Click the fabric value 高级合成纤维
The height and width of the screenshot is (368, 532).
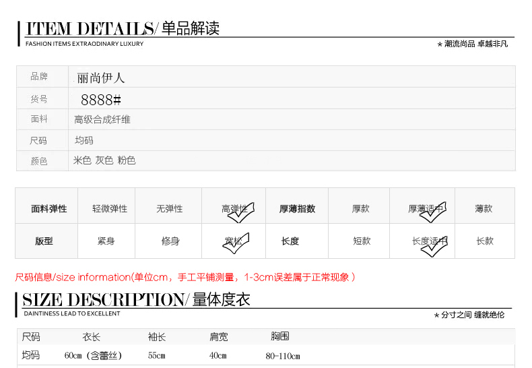[x=102, y=119]
